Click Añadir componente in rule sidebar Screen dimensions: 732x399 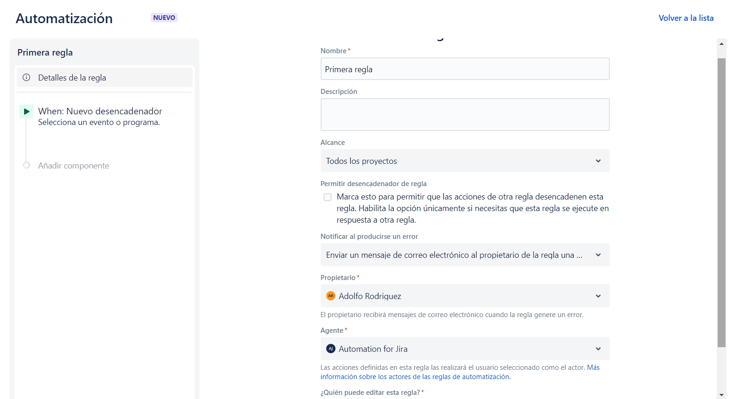point(74,166)
